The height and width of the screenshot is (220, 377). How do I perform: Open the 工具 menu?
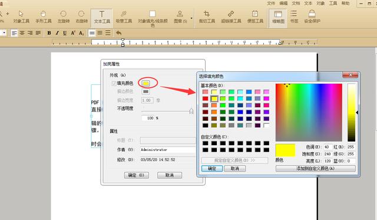[333, 4]
